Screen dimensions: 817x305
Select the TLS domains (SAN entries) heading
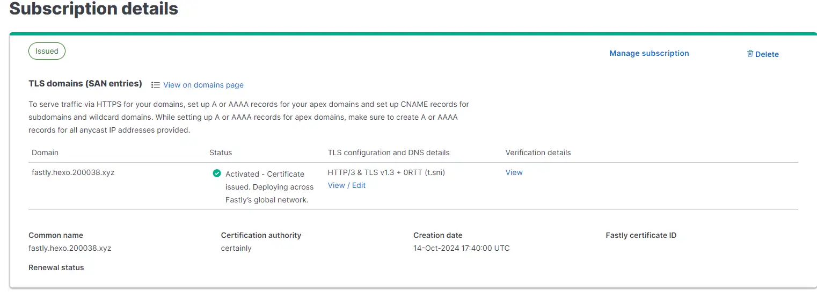(85, 84)
